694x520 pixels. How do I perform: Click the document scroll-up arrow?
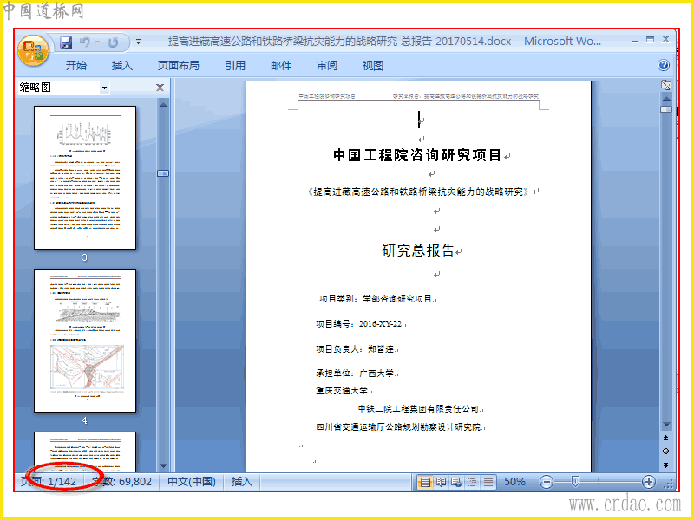coord(666,98)
